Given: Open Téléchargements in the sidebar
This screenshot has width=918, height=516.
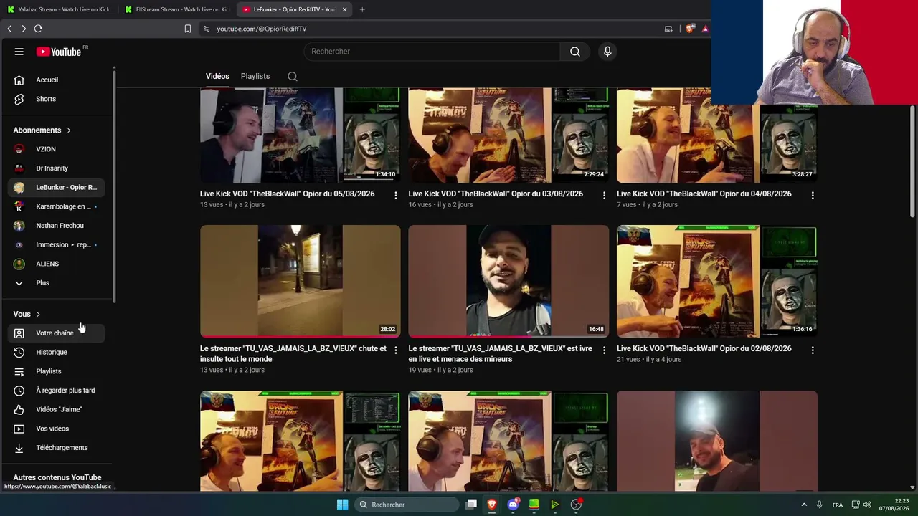Looking at the screenshot, I should click(57, 448).
